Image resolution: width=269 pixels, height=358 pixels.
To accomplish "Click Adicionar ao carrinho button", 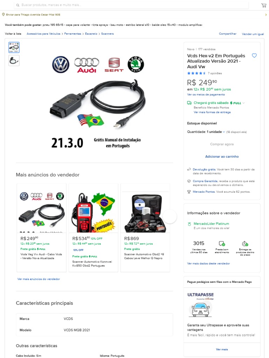I will [222, 156].
